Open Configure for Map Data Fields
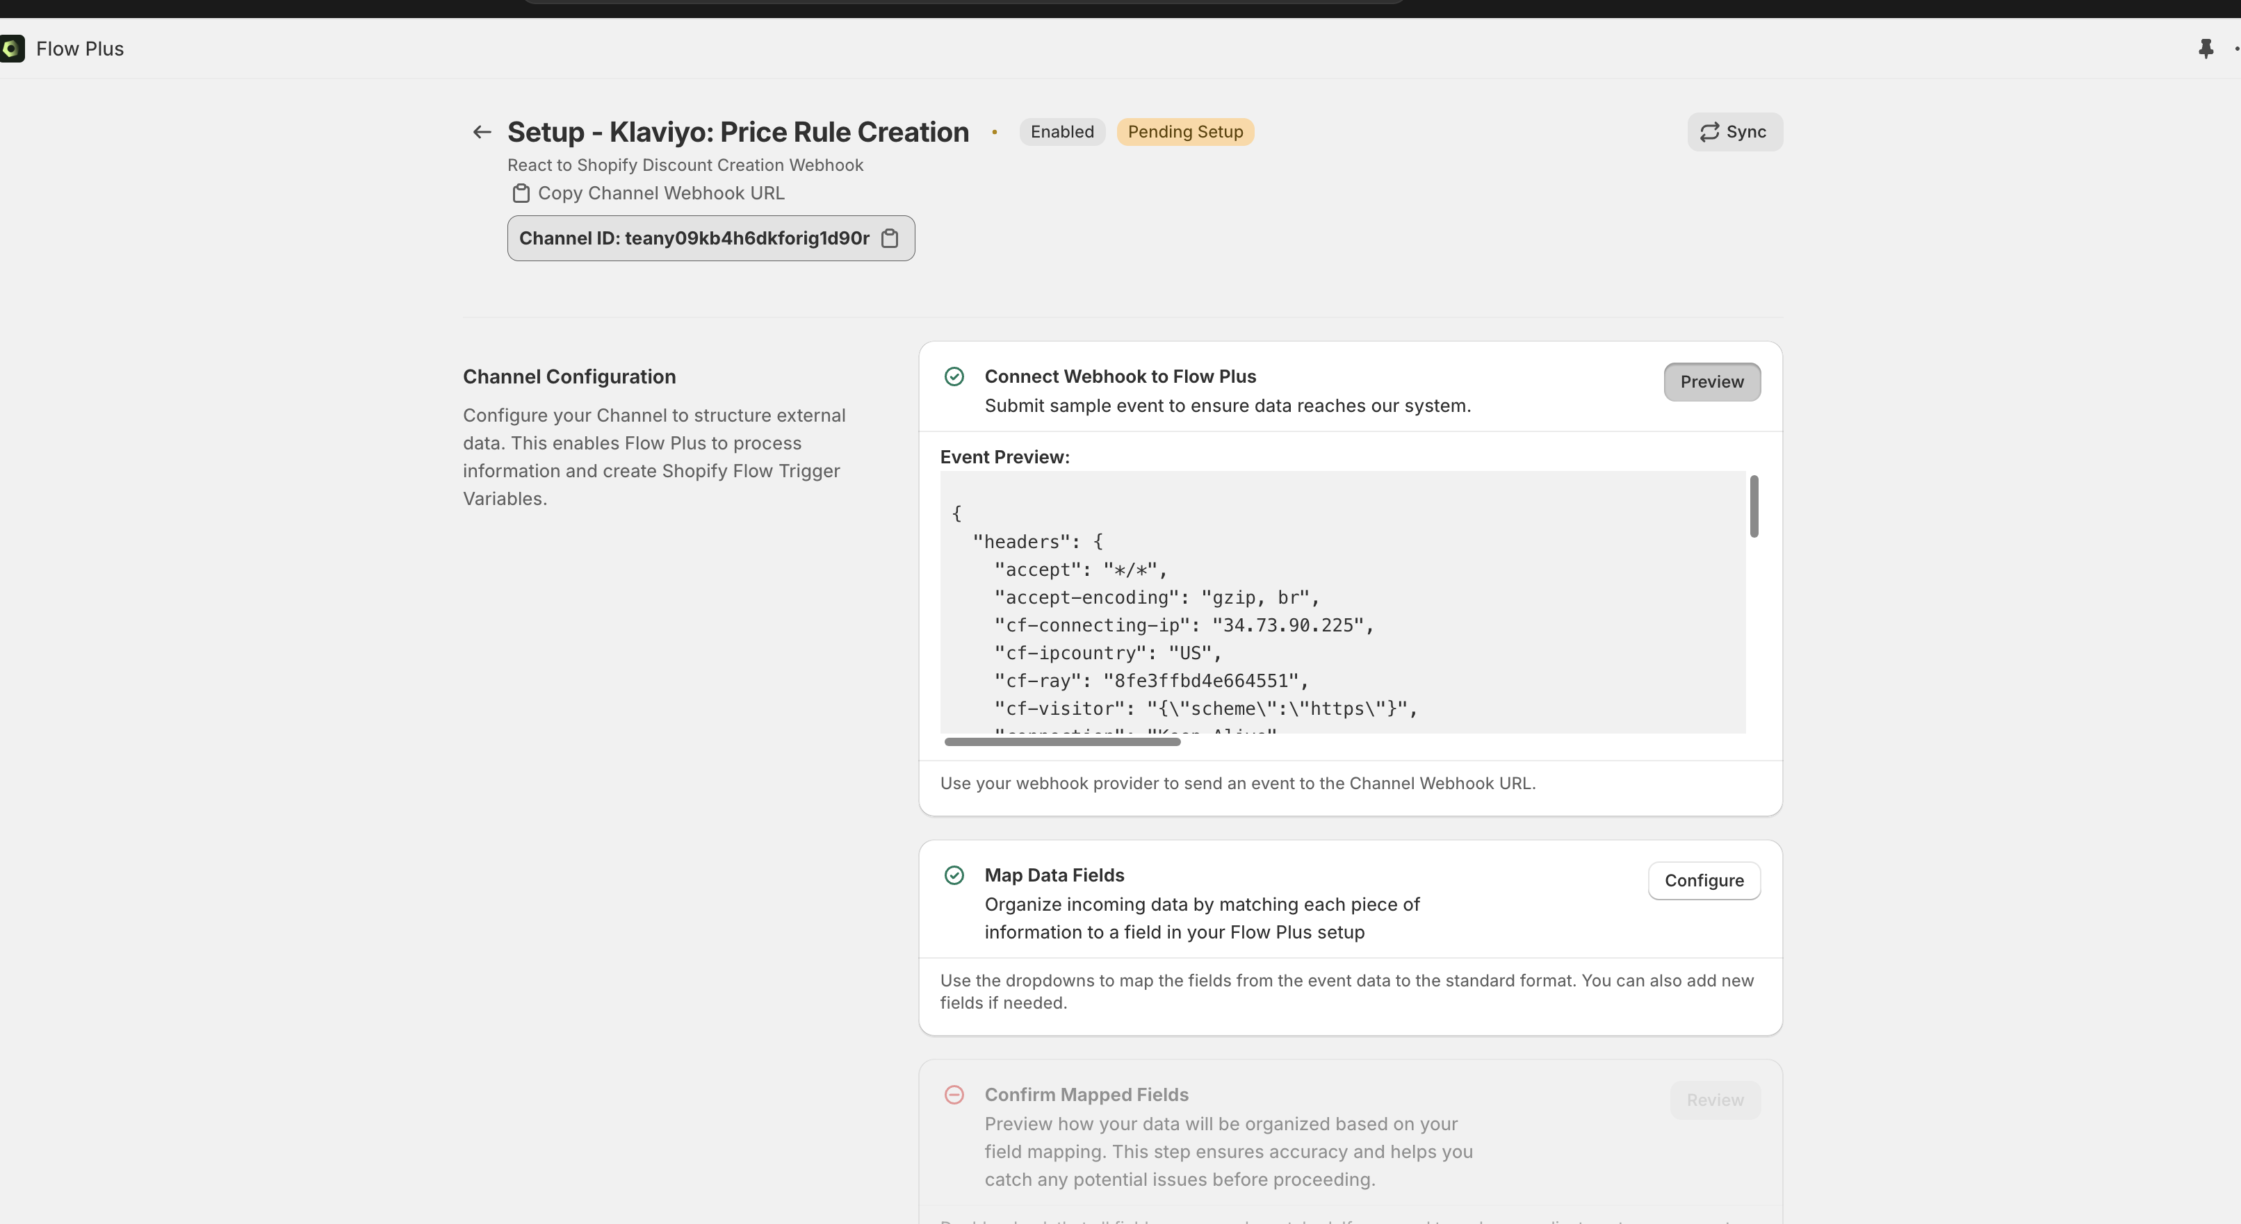This screenshot has width=2241, height=1224. pyautogui.click(x=1704, y=881)
